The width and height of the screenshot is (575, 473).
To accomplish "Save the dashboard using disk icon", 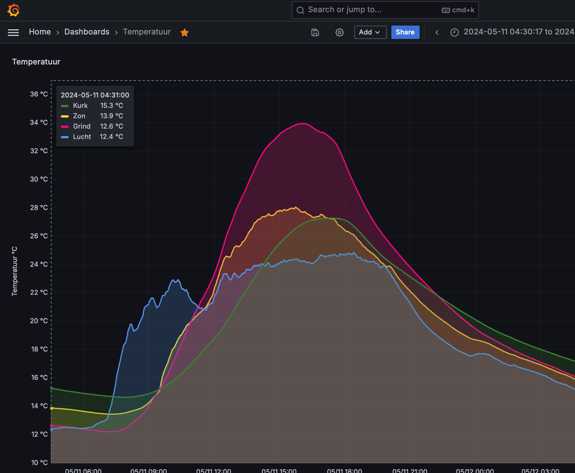I will tap(315, 32).
